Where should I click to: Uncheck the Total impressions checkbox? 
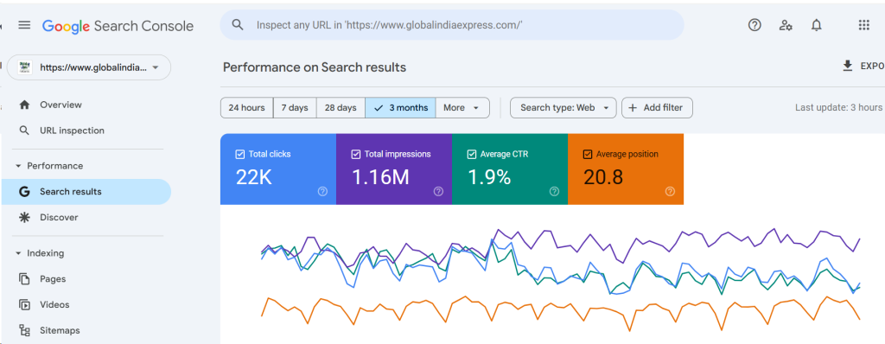355,154
